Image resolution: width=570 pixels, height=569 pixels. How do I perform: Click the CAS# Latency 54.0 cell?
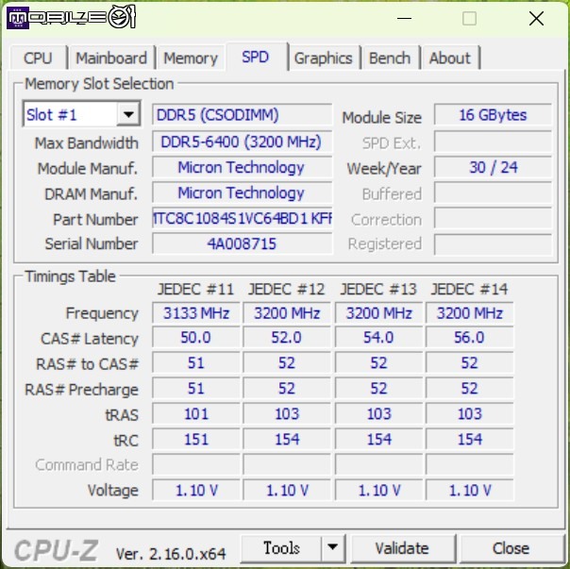click(378, 338)
